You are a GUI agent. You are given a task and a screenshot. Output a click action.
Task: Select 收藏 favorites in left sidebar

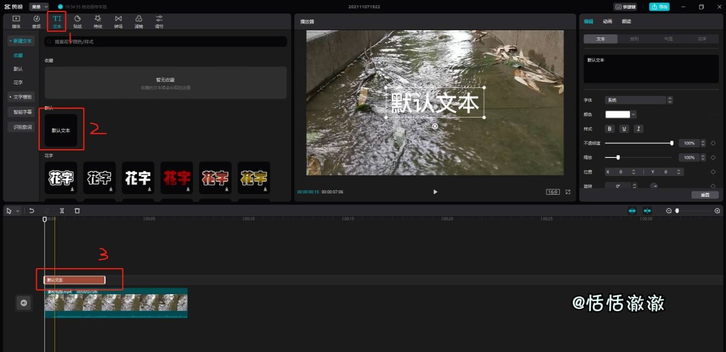[x=18, y=56]
